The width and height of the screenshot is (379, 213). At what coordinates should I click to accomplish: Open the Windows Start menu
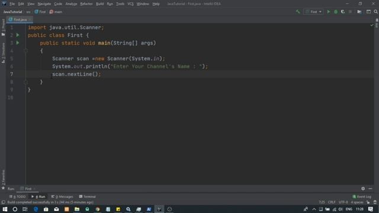5,209
